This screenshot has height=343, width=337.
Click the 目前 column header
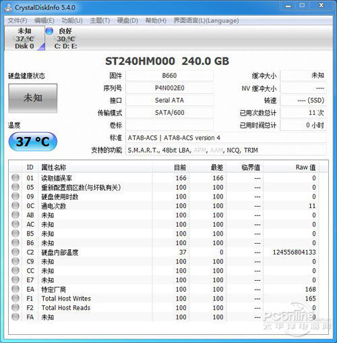click(x=171, y=167)
